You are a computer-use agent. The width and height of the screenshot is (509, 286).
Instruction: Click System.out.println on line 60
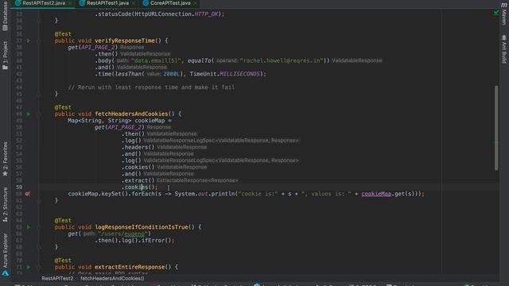pyautogui.click(x=204, y=194)
